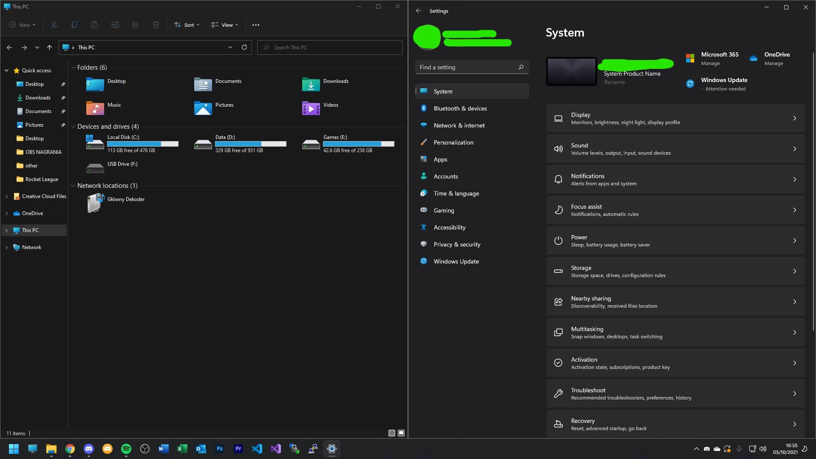This screenshot has height=459, width=816.
Task: Open Power settings panel
Action: pyautogui.click(x=675, y=241)
